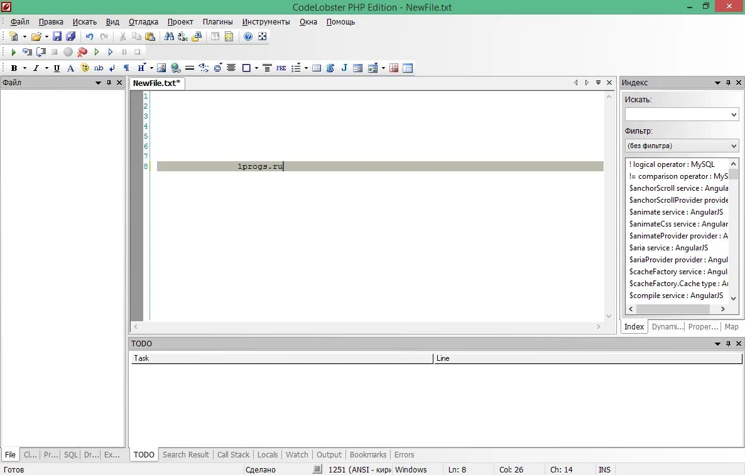Select '! logical operator : MySQL' entry
This screenshot has width=745, height=475.
pyautogui.click(x=672, y=164)
